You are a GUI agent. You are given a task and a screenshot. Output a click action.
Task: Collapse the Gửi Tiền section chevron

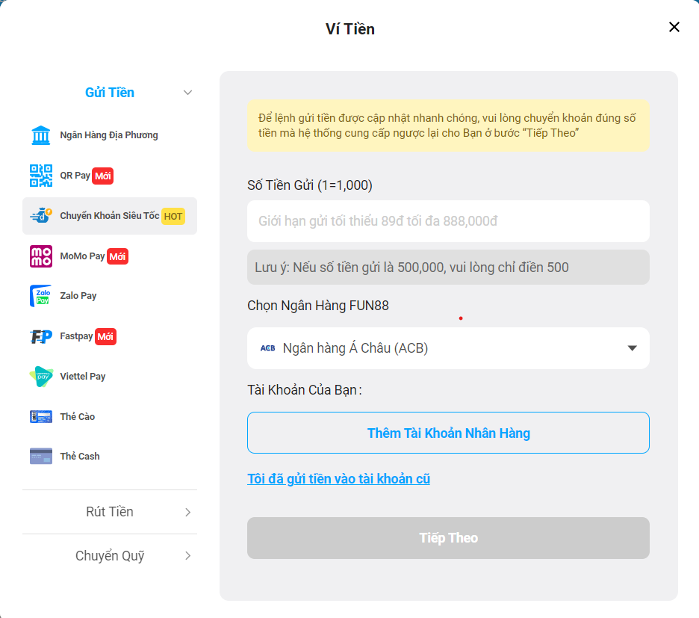coord(187,92)
